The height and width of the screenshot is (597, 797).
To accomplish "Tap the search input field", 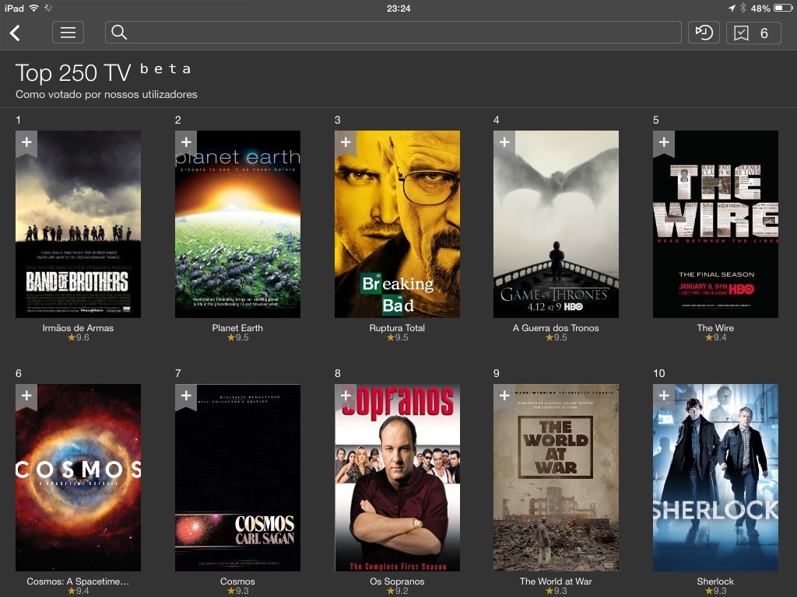I will [x=389, y=33].
